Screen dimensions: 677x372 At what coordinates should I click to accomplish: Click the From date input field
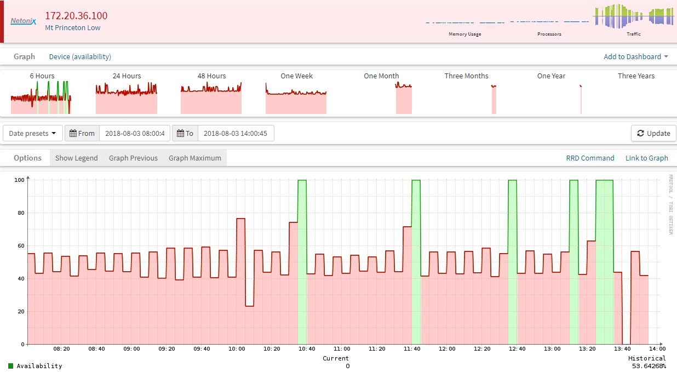pos(134,133)
